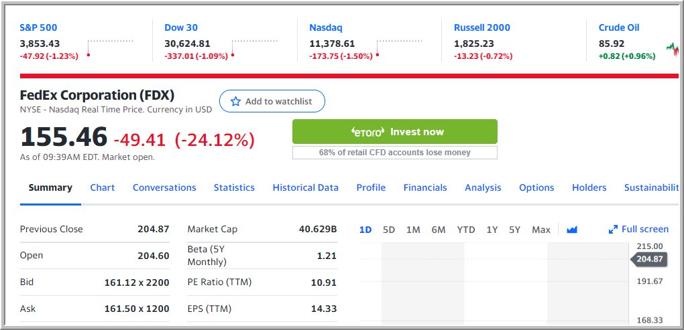Screen dimensions: 684x330
Task: Click the (-24.12%) percent change
Action: coord(215,140)
